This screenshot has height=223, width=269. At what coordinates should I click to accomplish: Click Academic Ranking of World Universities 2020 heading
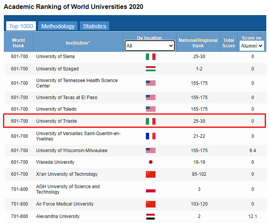point(73,7)
